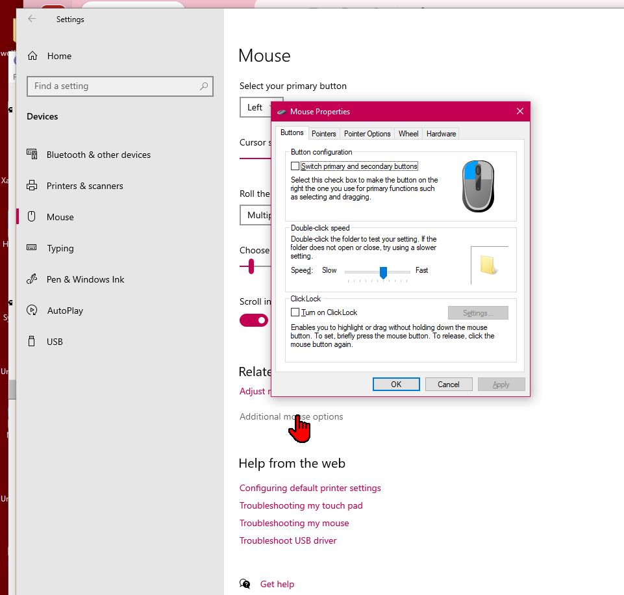Viewport: 624px width, 595px height.
Task: Select the Bluetooth & other devices icon
Action: point(31,155)
